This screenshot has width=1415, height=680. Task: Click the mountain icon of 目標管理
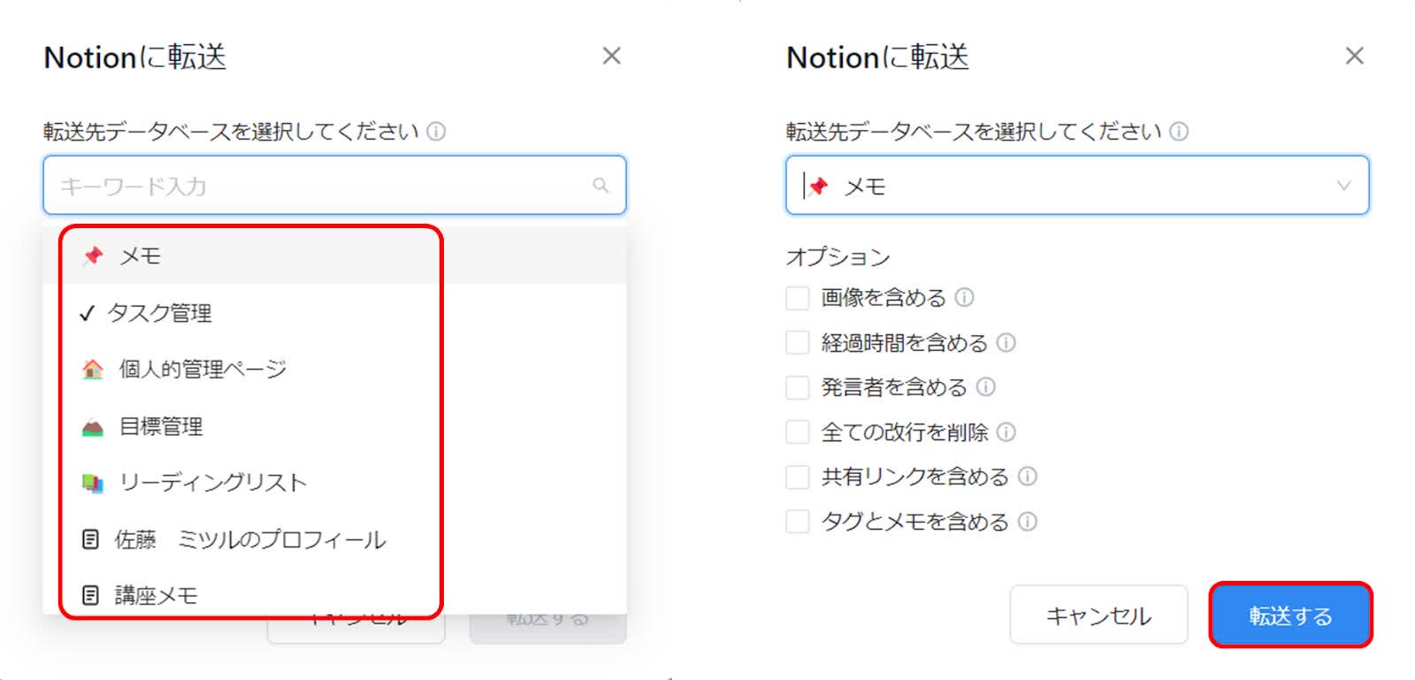(93, 427)
